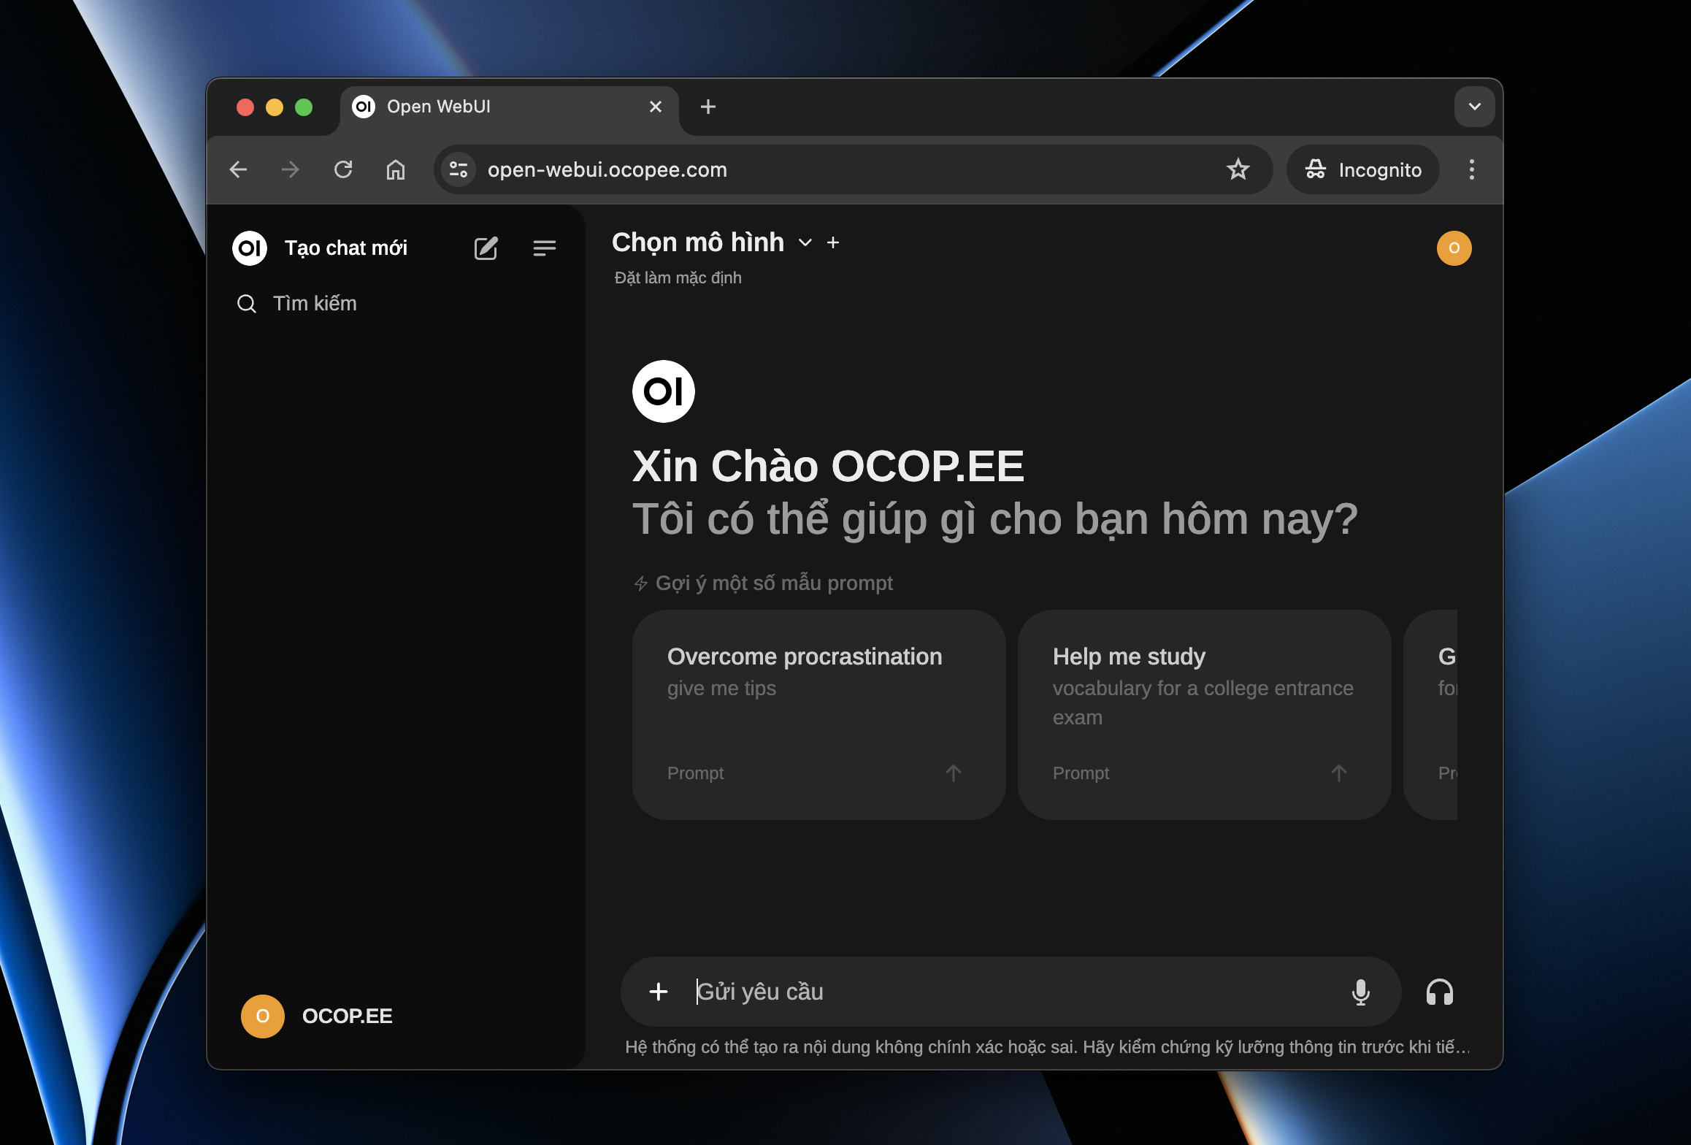1691x1145 pixels.
Task: Start voice input with microphone icon
Action: [x=1360, y=992]
